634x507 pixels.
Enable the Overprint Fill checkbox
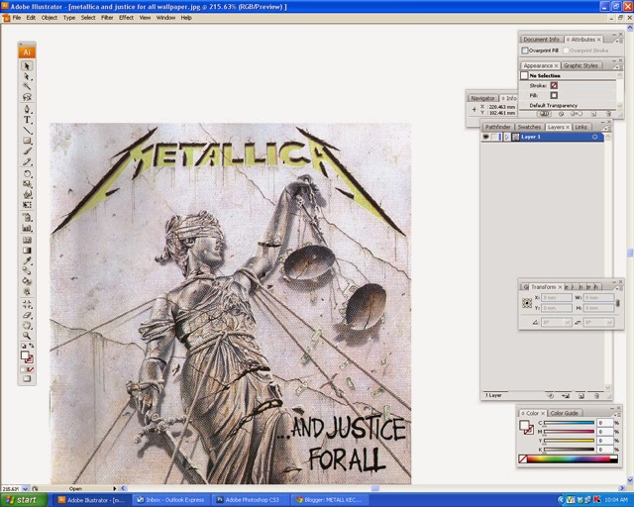(x=525, y=51)
